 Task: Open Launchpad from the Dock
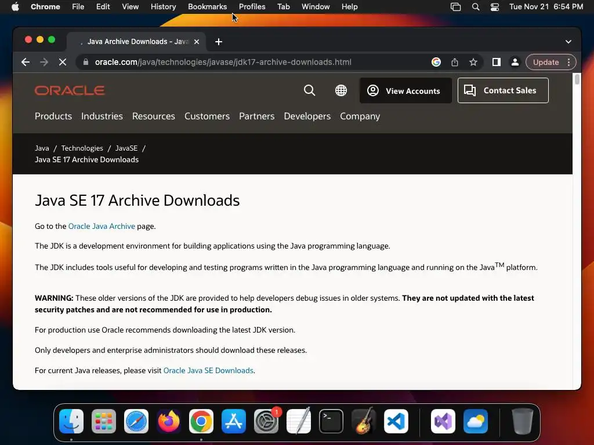pos(104,421)
